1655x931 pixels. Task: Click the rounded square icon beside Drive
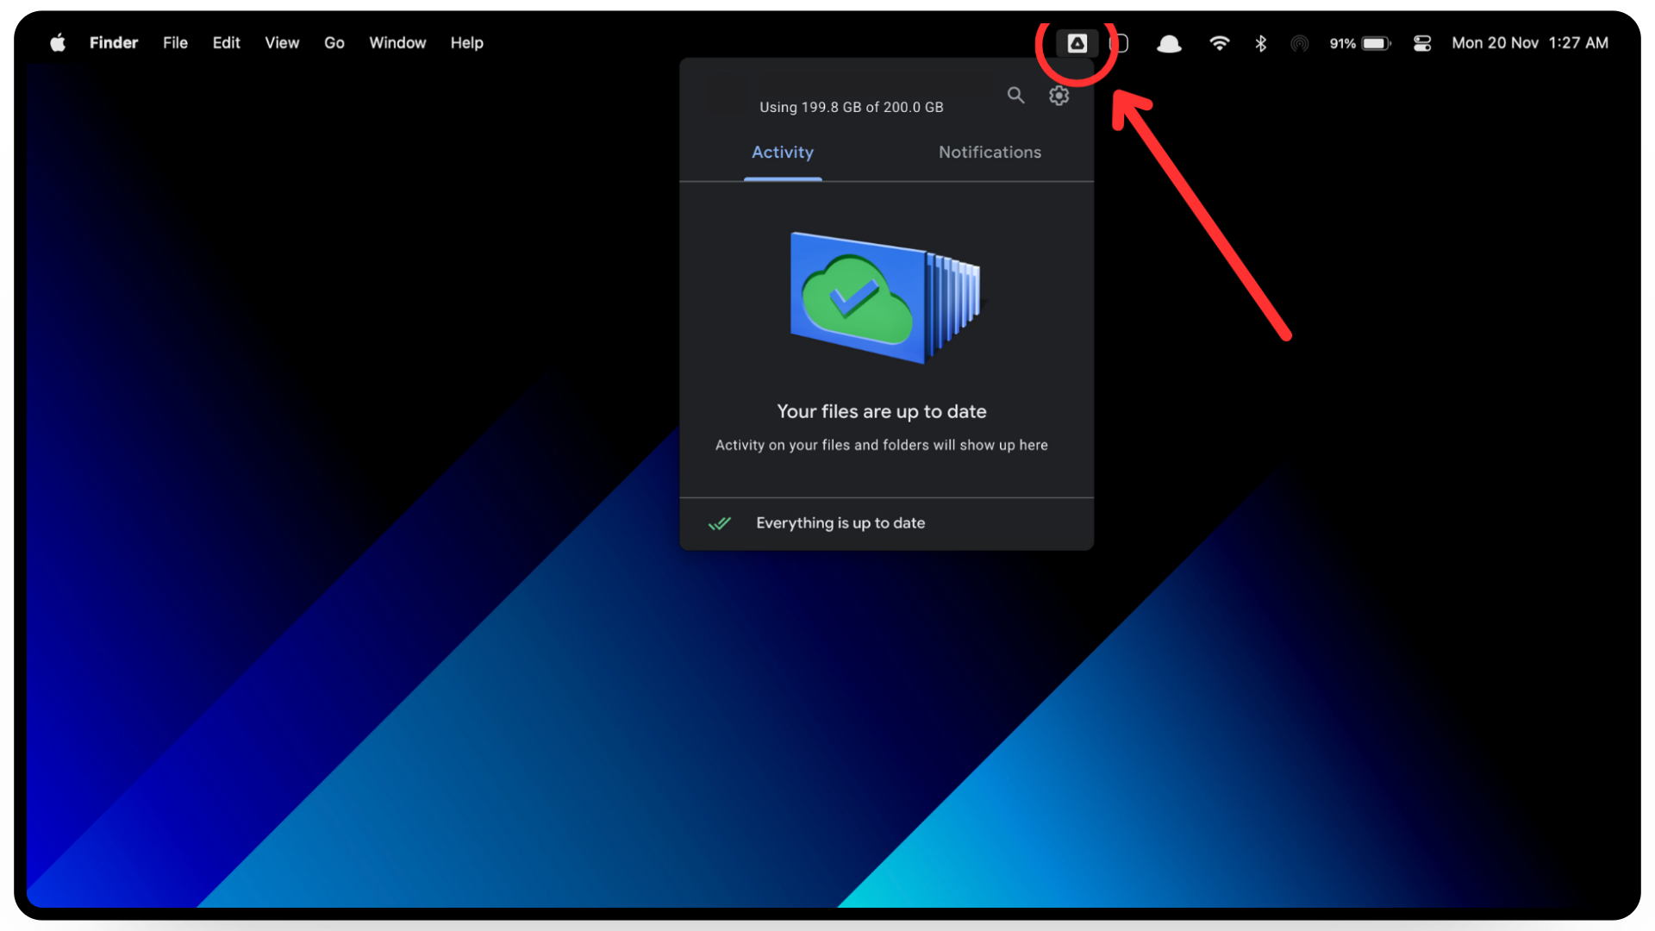click(x=1120, y=43)
